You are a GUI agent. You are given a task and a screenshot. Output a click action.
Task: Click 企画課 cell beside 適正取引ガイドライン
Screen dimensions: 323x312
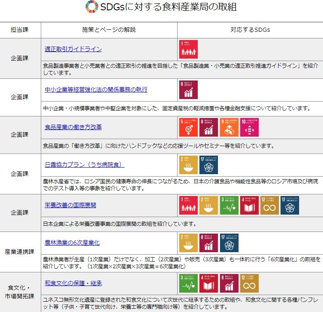(20, 58)
